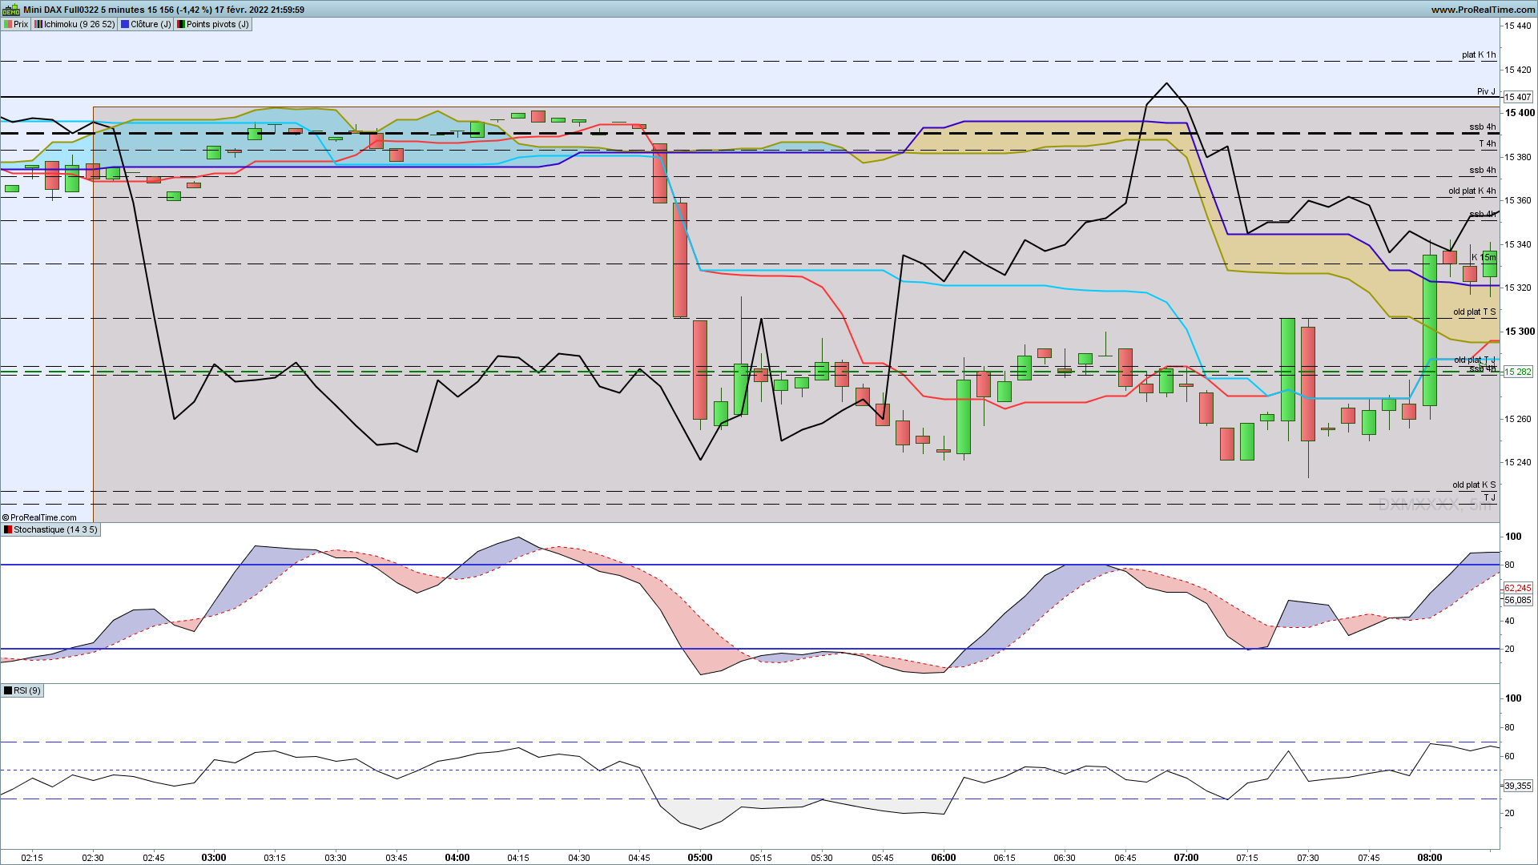Click the 15 420 price axis label
This screenshot has width=1538, height=865.
coord(1518,70)
